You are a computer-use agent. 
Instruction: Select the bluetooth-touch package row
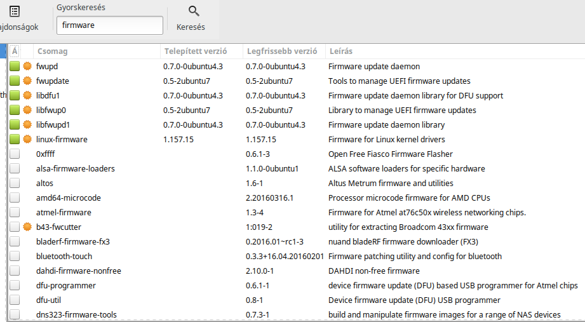click(296, 257)
